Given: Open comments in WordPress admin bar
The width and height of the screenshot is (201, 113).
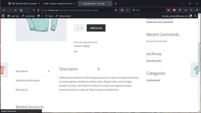Looking at the screenshot, I should click(40, 16).
